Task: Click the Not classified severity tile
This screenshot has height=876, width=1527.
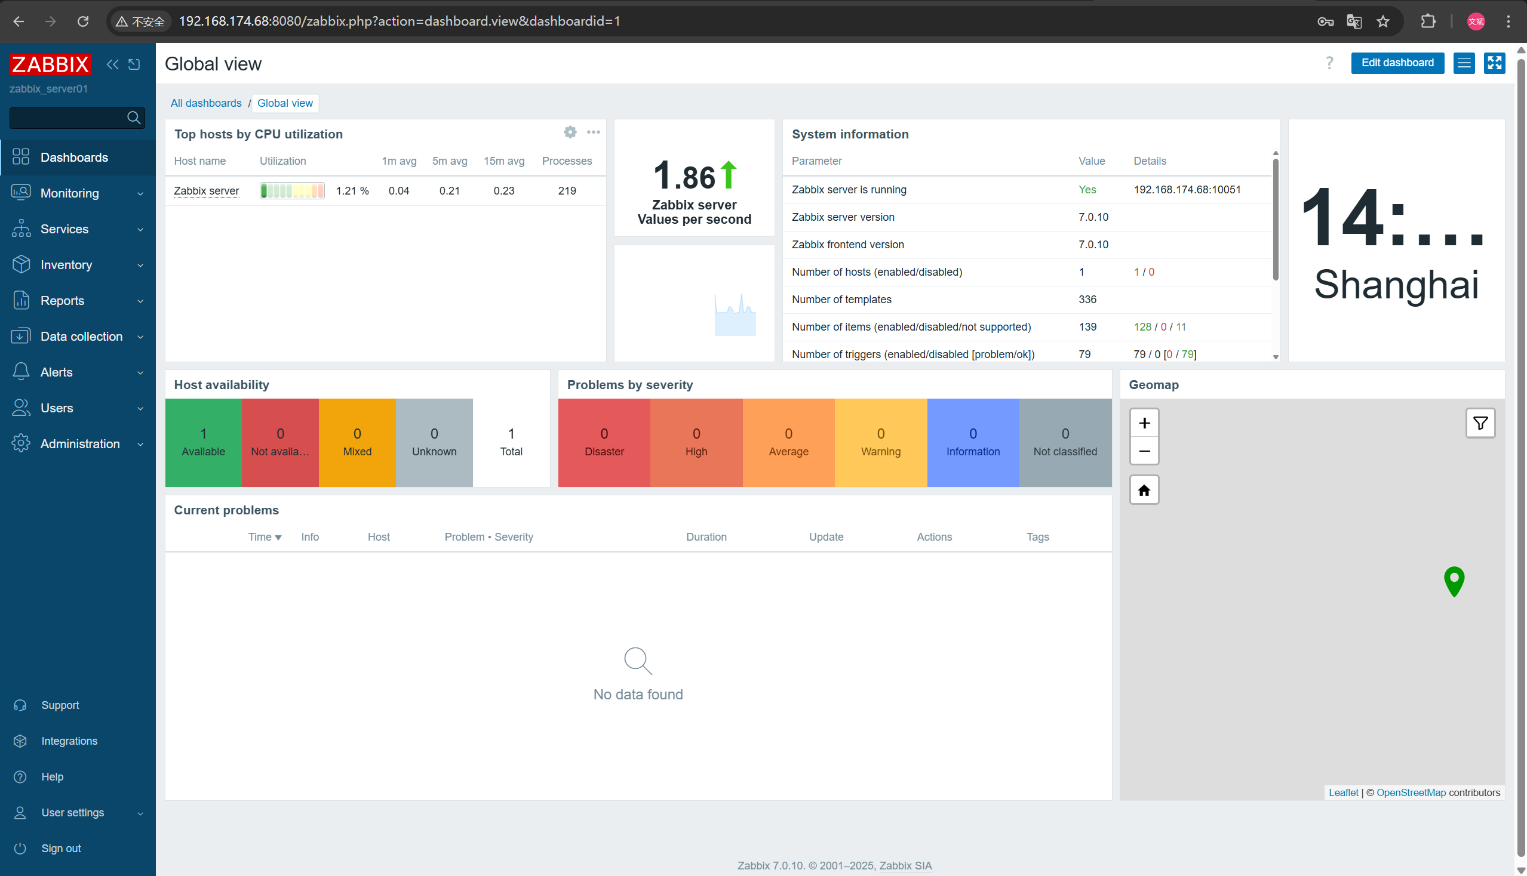Action: pos(1065,442)
